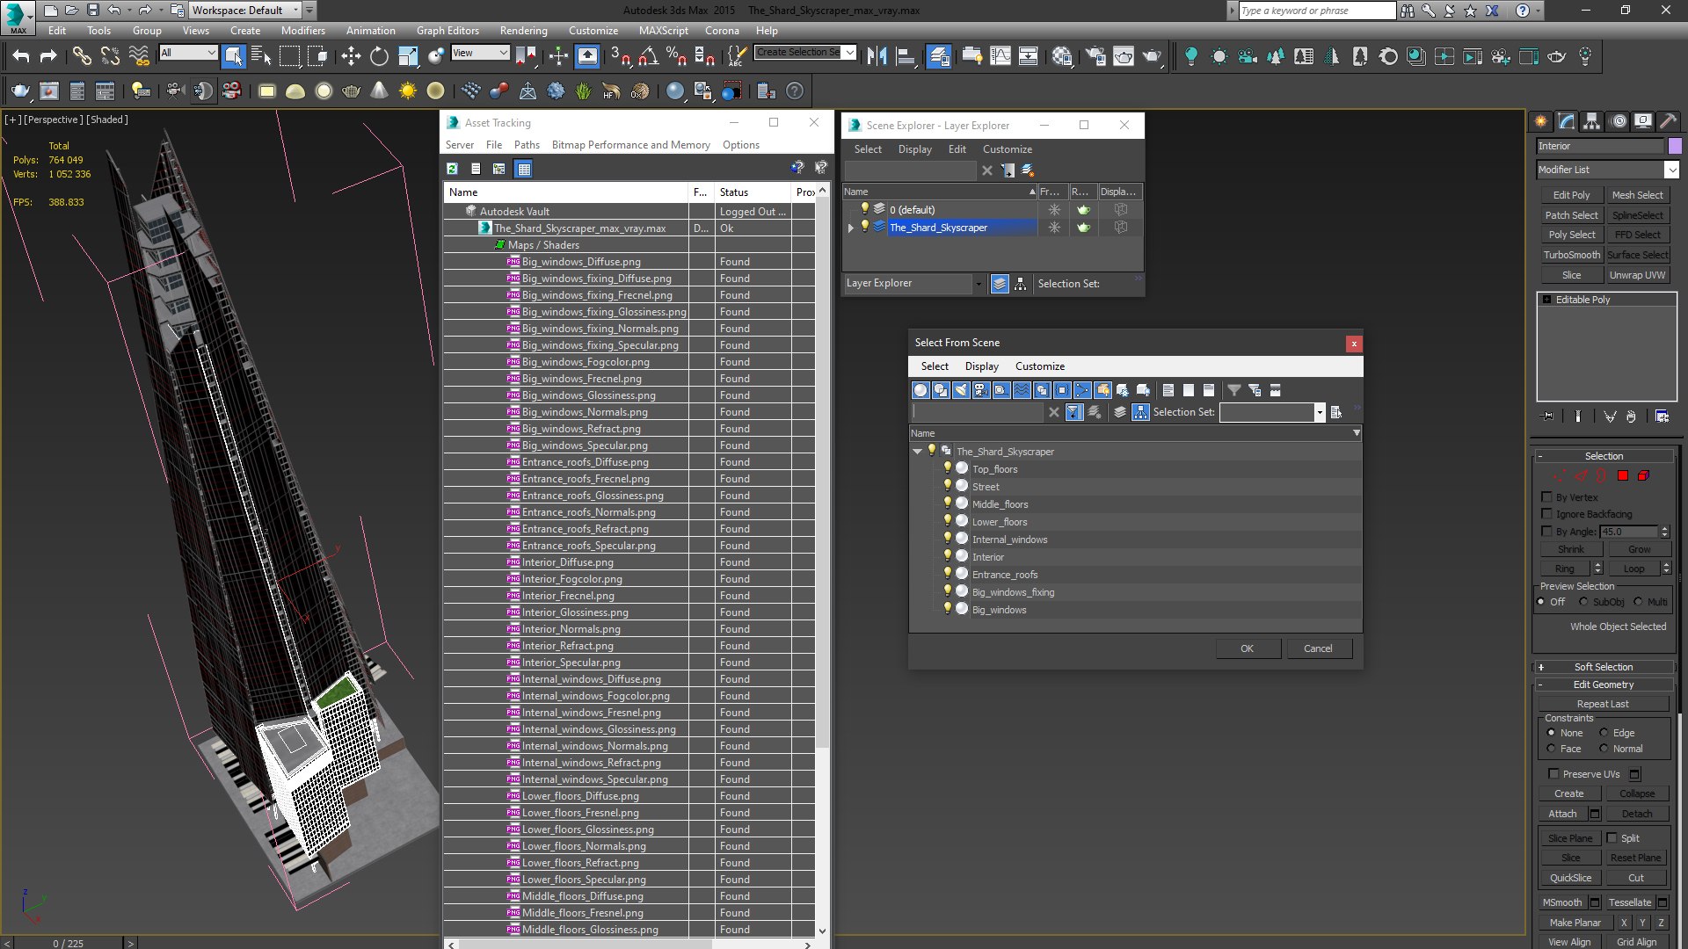This screenshot has width=1688, height=949.
Task: Click the OK button in Select From Scene
Action: [1247, 648]
